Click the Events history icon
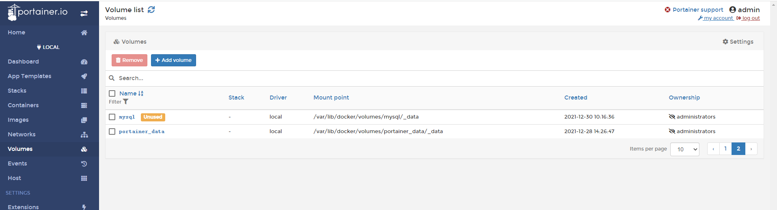Viewport: 777px width, 210px height. [84, 164]
